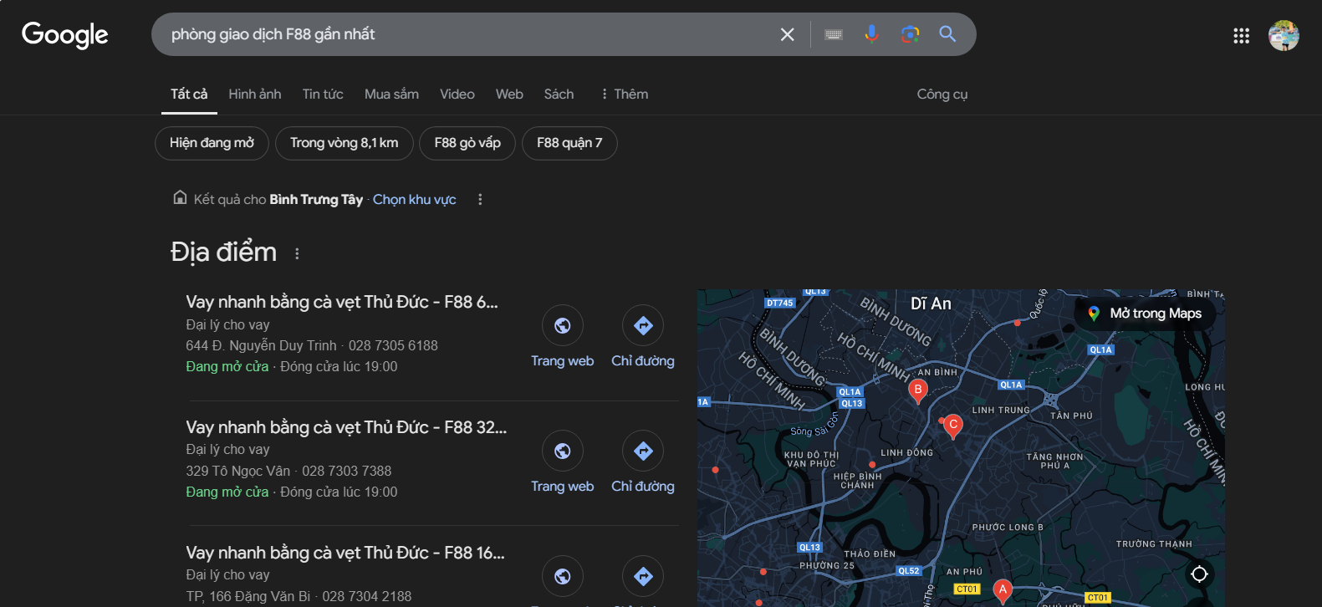Screen dimensions: 1322x607
Task: Get directions icon for F88 329 Tô Ngọc Vân
Action: click(643, 451)
